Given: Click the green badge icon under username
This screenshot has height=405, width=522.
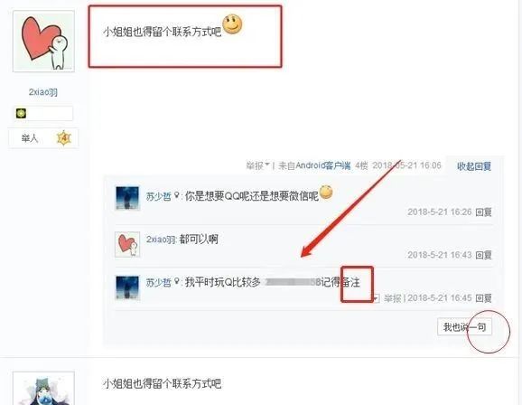Looking at the screenshot, I should click(22, 113).
